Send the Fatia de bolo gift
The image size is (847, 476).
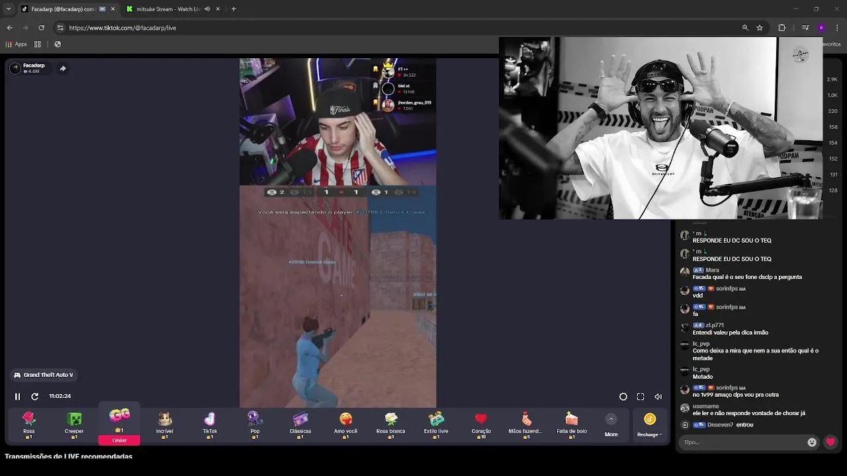572,424
